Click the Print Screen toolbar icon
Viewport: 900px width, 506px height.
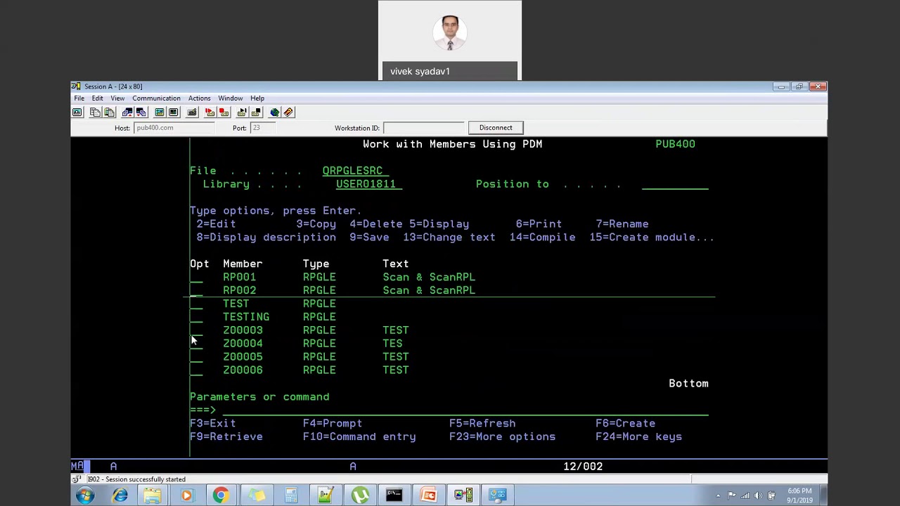(77, 112)
